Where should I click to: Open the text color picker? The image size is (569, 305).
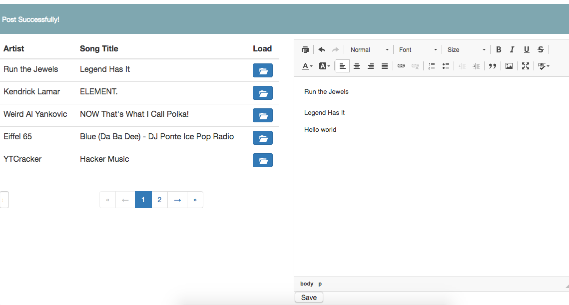pyautogui.click(x=307, y=66)
